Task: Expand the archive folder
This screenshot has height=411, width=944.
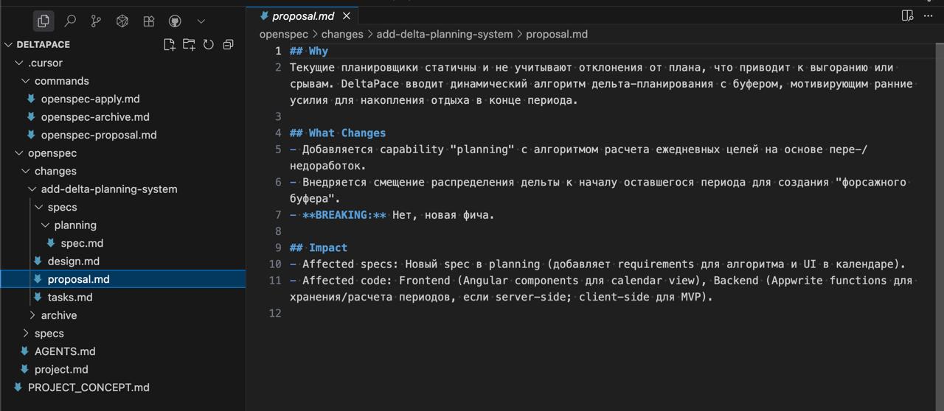Action: coord(32,315)
